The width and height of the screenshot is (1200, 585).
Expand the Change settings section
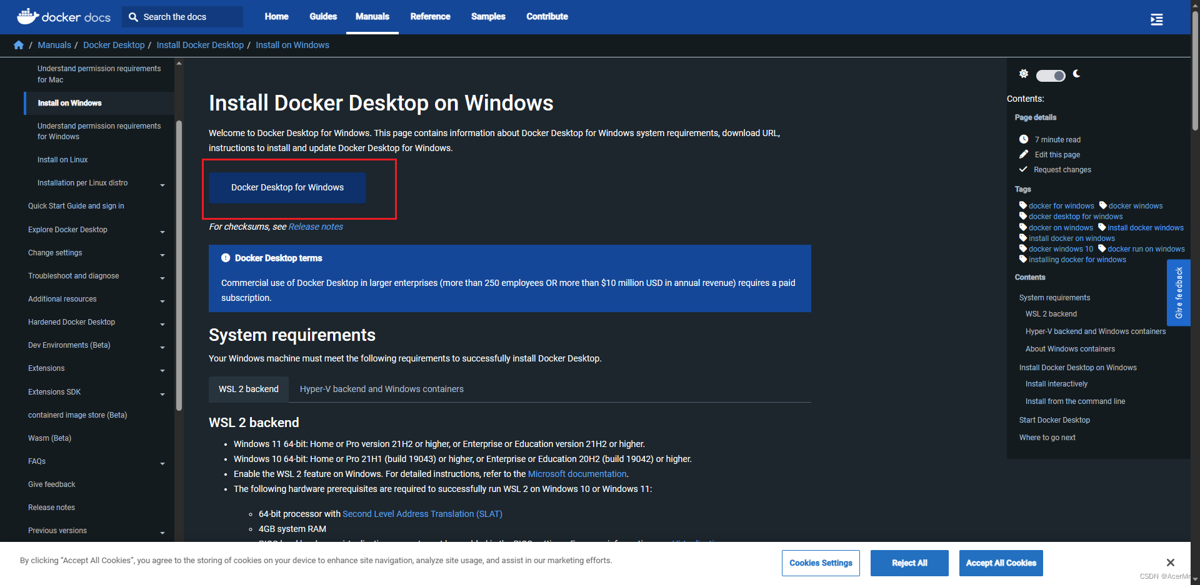(162, 255)
